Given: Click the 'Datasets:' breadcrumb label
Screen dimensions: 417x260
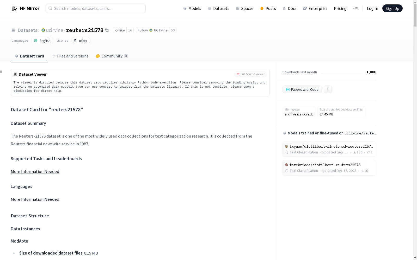Looking at the screenshot, I should pyautogui.click(x=28, y=30).
